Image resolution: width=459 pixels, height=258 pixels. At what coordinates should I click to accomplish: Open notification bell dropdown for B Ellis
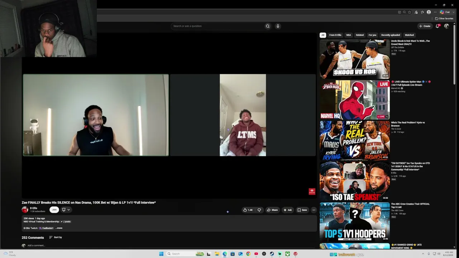66,210
